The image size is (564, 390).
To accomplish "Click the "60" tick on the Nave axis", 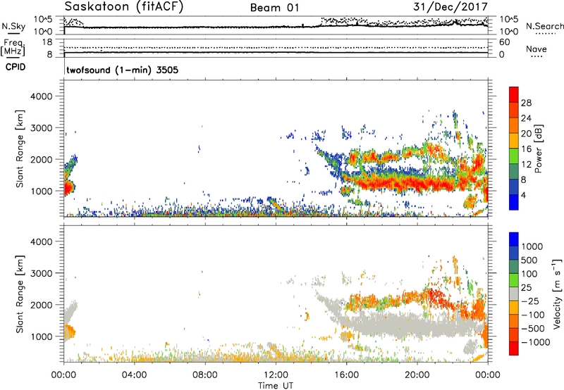I will tap(504, 42).
